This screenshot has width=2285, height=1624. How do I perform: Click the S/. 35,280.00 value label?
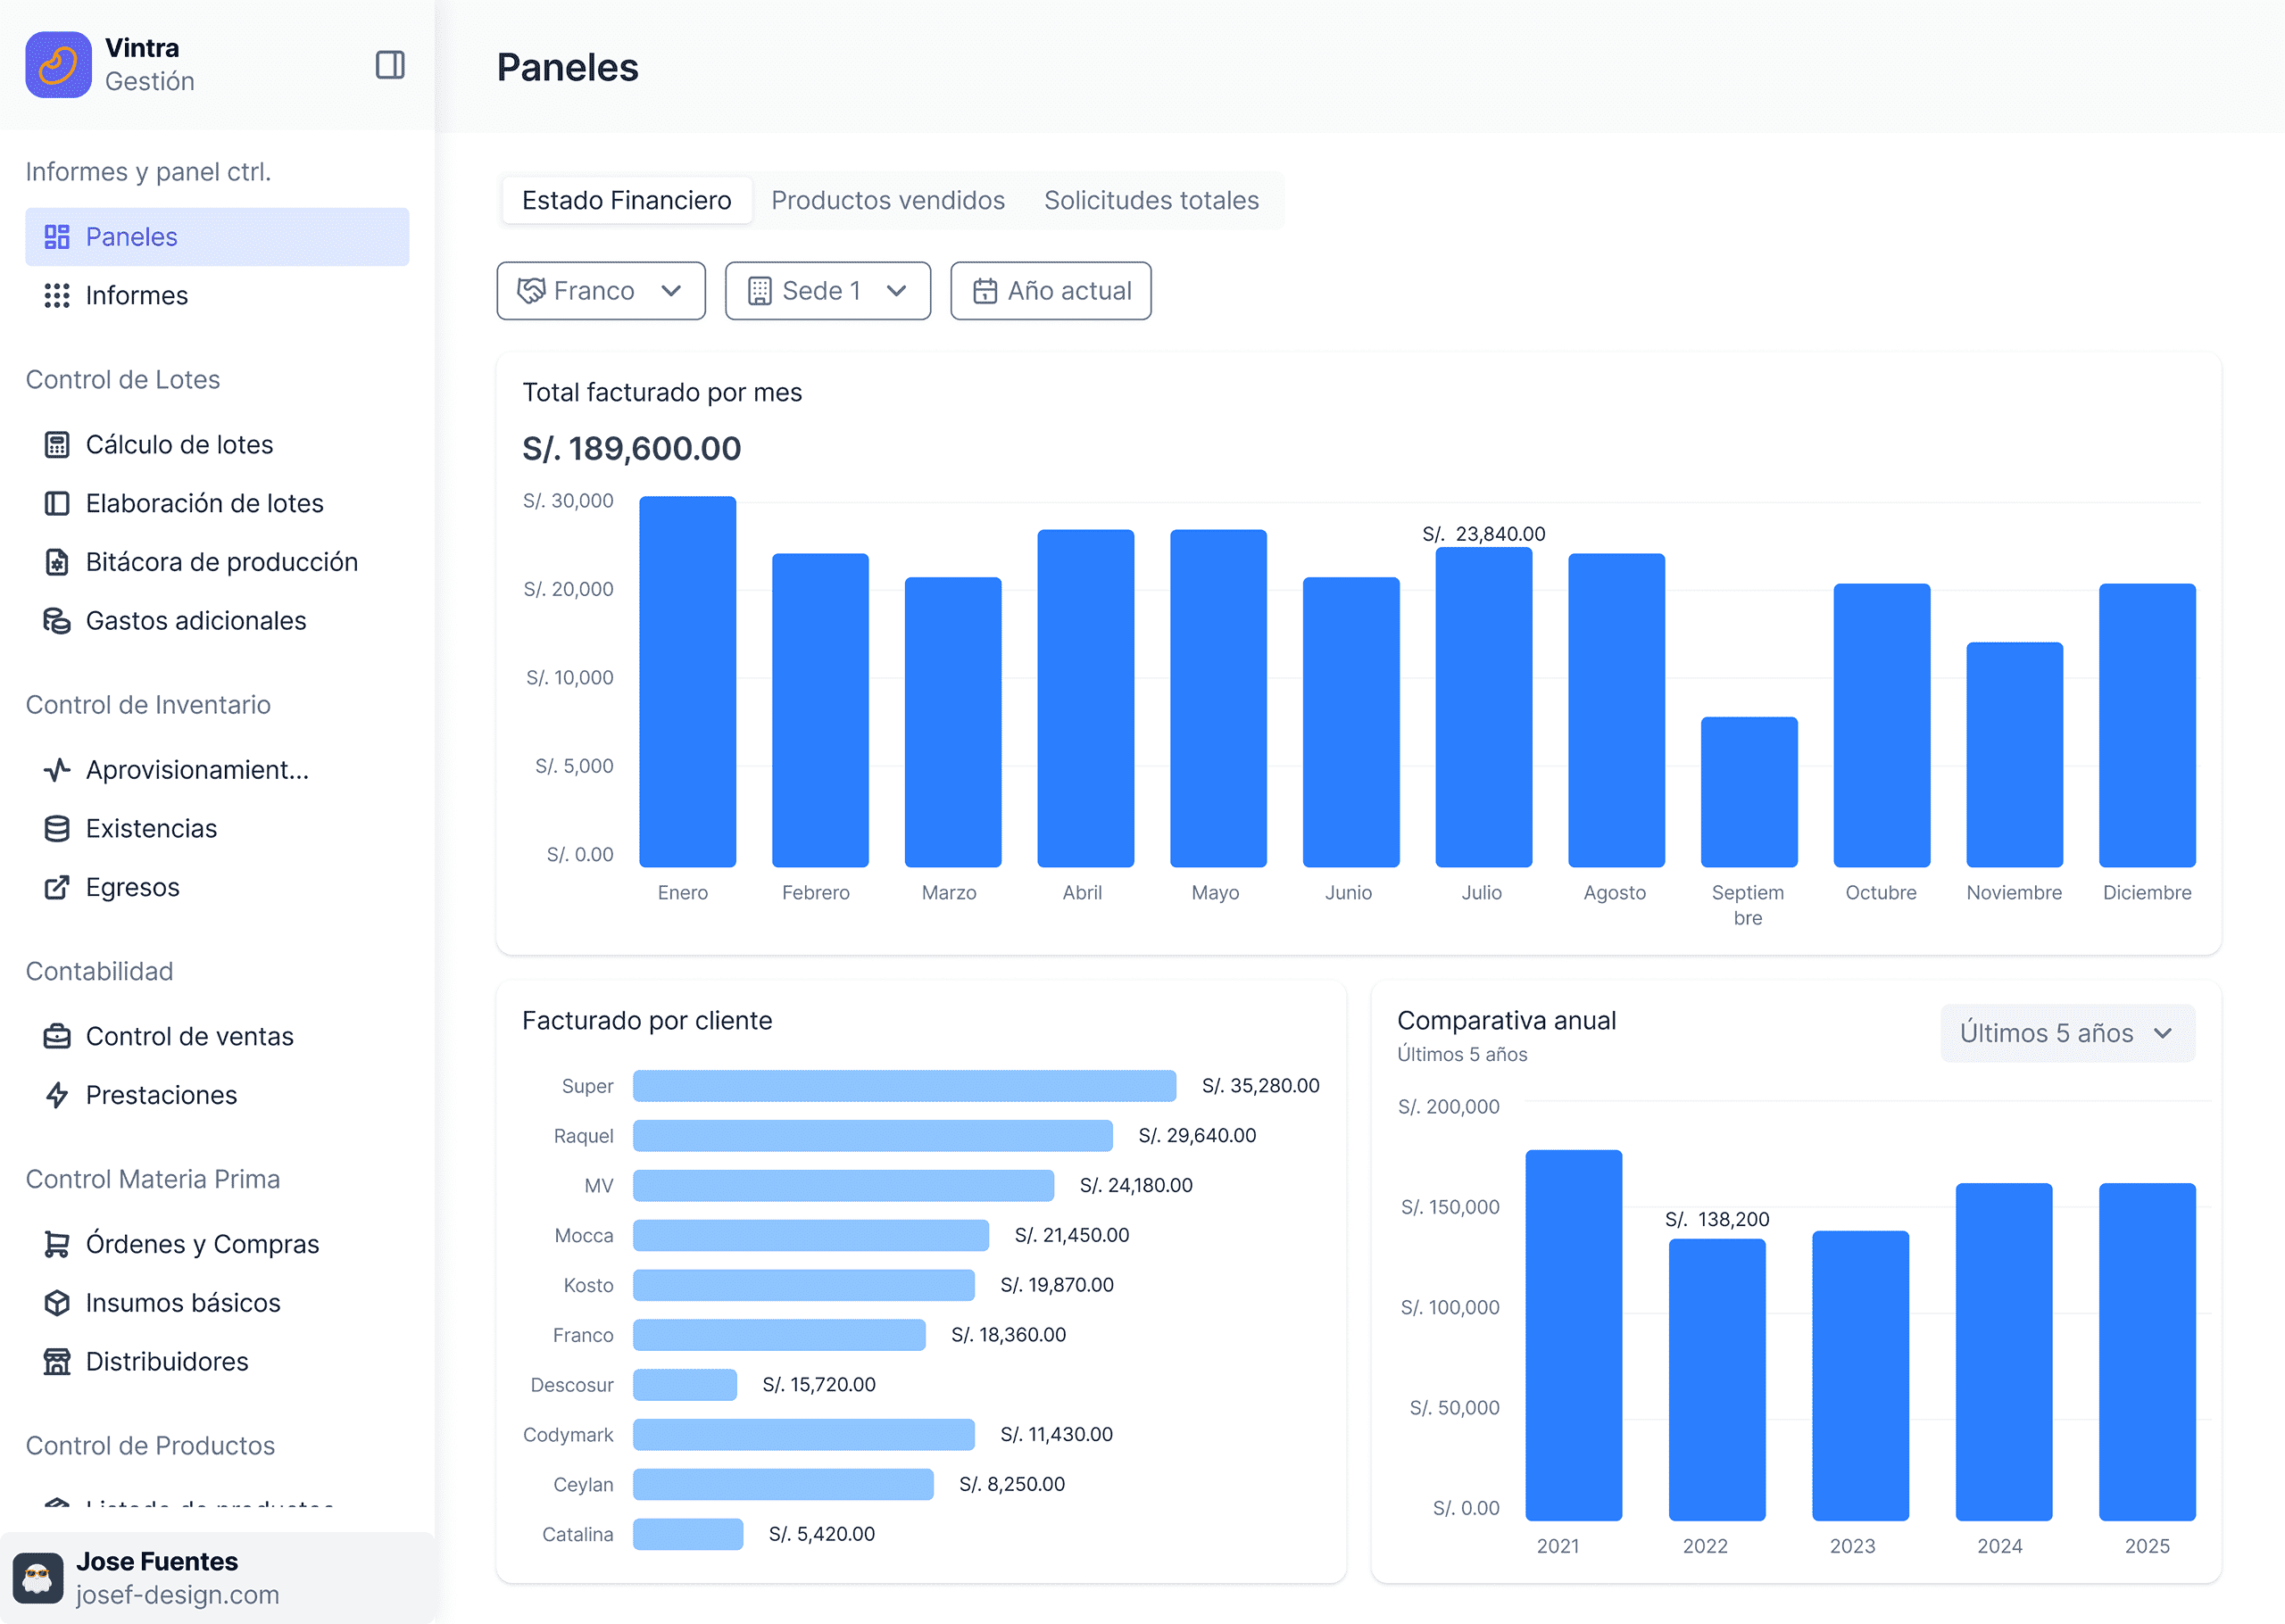click(x=1260, y=1086)
